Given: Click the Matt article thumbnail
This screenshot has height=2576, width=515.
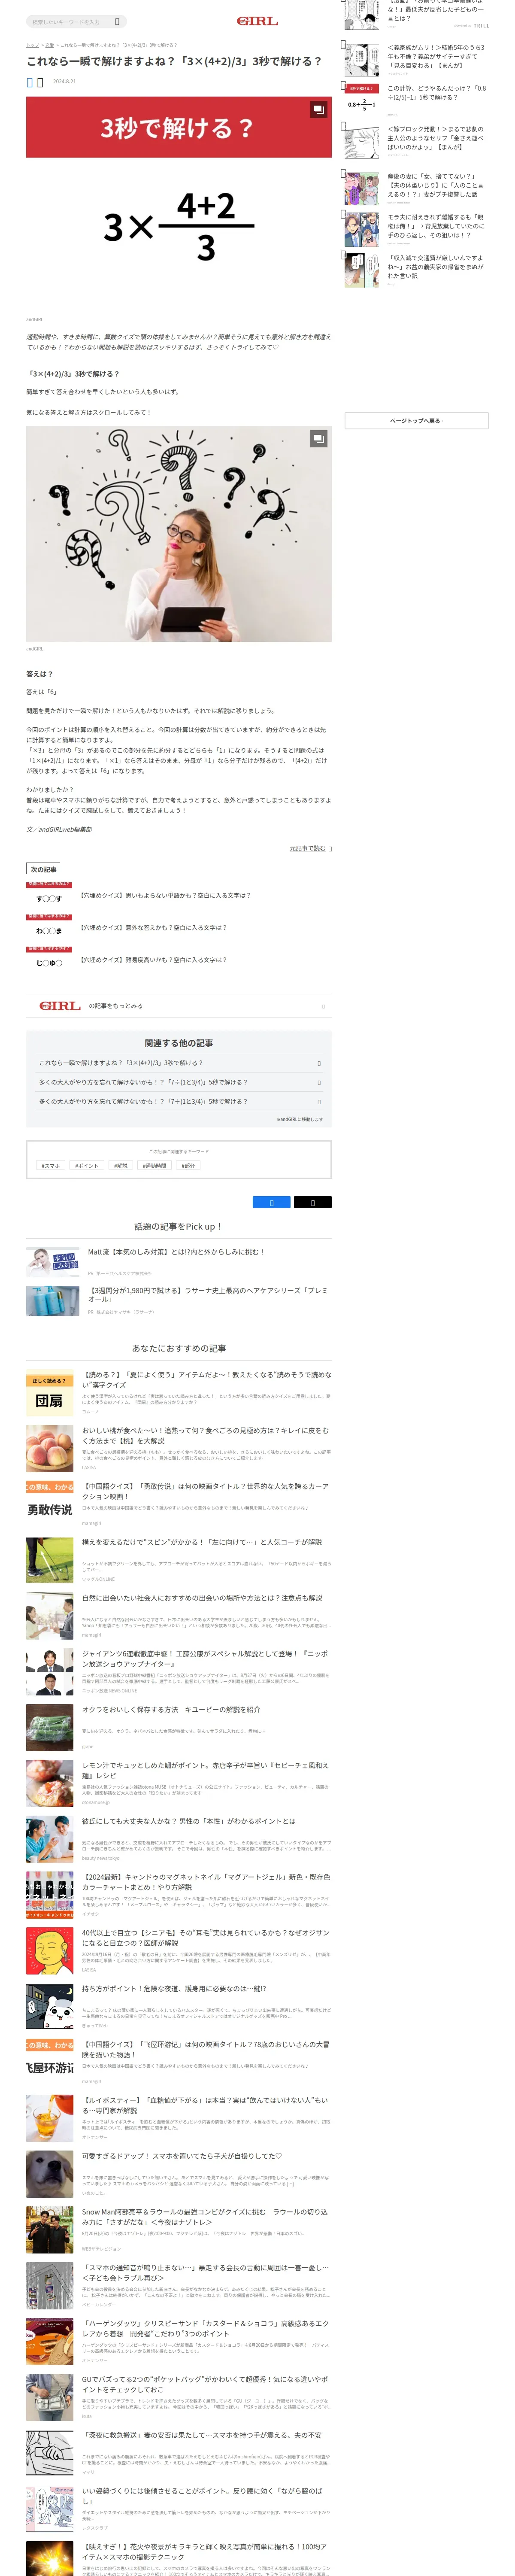Looking at the screenshot, I should coord(53,1262).
